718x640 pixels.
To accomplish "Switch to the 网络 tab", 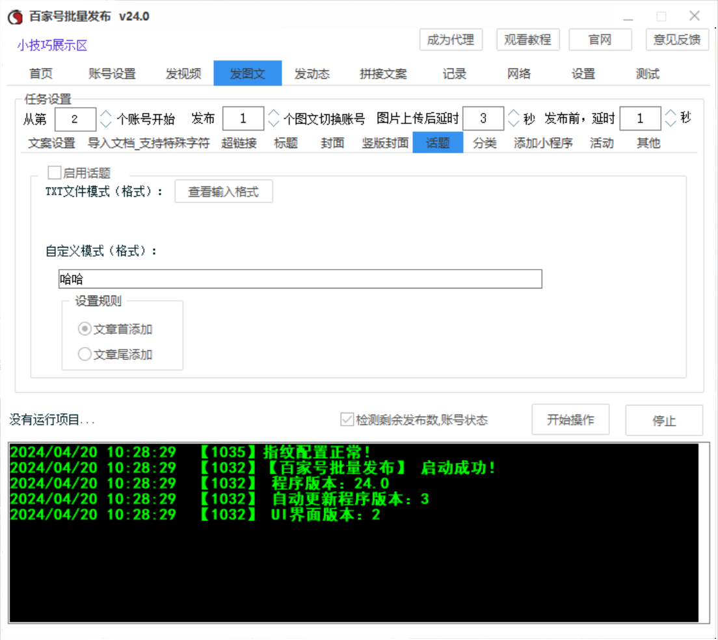I will pos(519,73).
